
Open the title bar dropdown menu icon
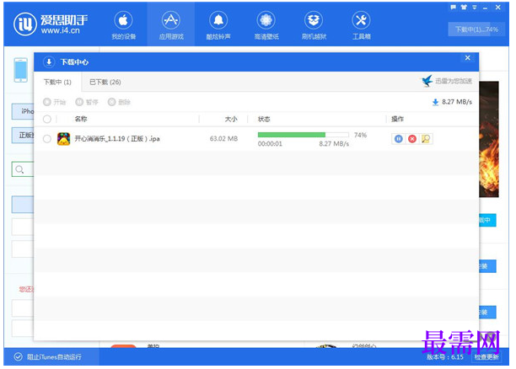tap(474, 7)
